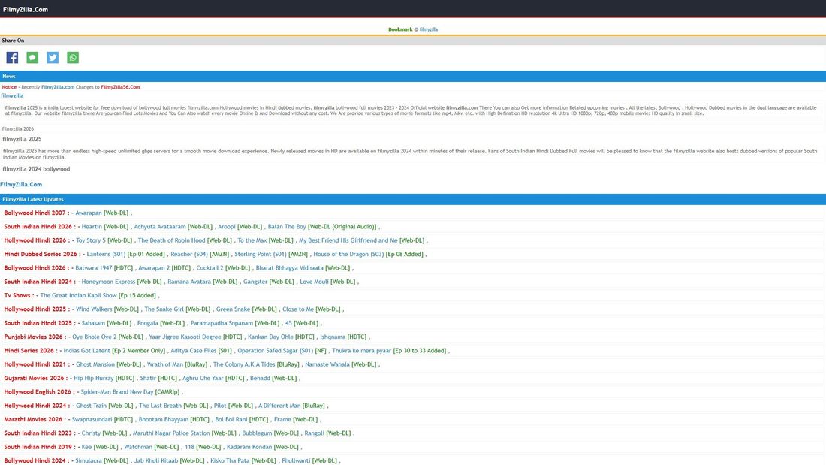Share the page on Twitter
The width and height of the screenshot is (826, 465).
53,57
